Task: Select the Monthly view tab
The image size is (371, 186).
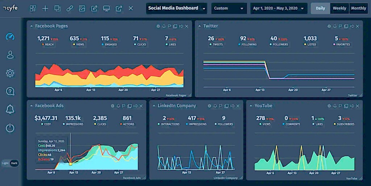Action: point(358,8)
